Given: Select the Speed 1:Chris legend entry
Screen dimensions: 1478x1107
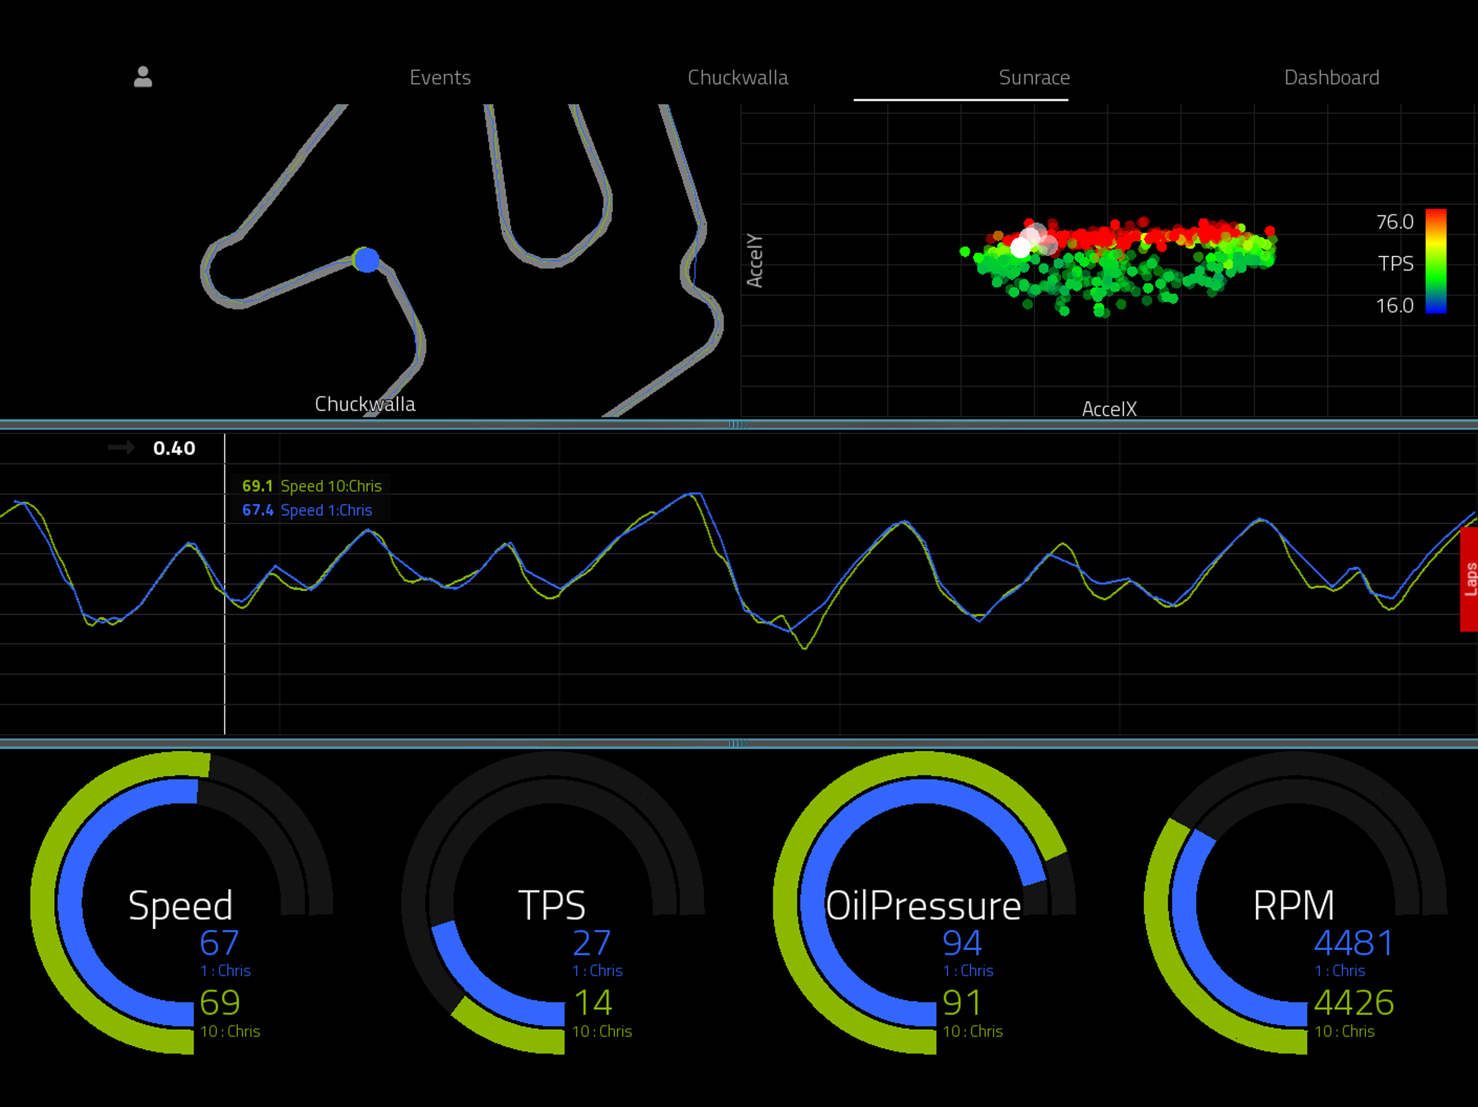Looking at the screenshot, I should (x=307, y=510).
